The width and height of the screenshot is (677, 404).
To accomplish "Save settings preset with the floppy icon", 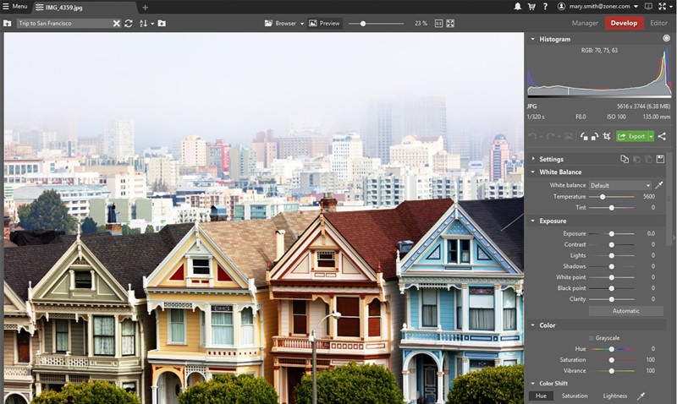I will (660, 159).
